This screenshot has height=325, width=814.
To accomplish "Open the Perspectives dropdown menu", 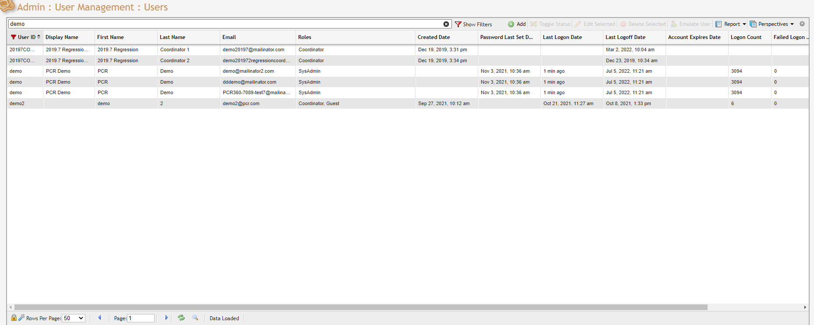I will [x=772, y=24].
